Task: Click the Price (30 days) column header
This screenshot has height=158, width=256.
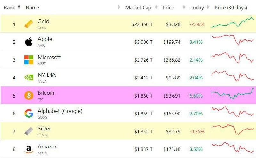Action: [x=231, y=7]
